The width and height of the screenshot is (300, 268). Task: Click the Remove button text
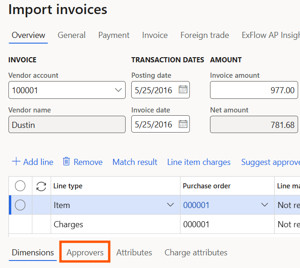[x=88, y=162]
